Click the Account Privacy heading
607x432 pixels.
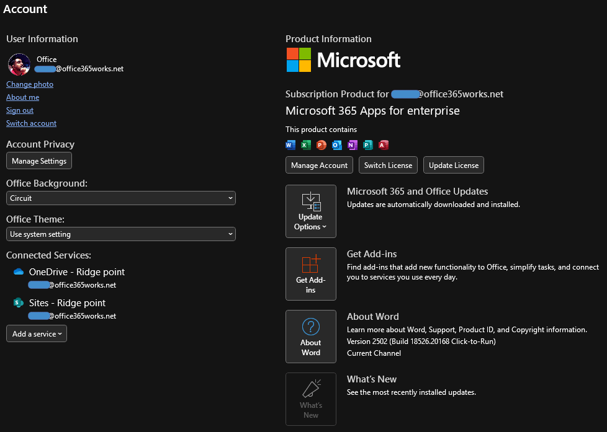40,144
